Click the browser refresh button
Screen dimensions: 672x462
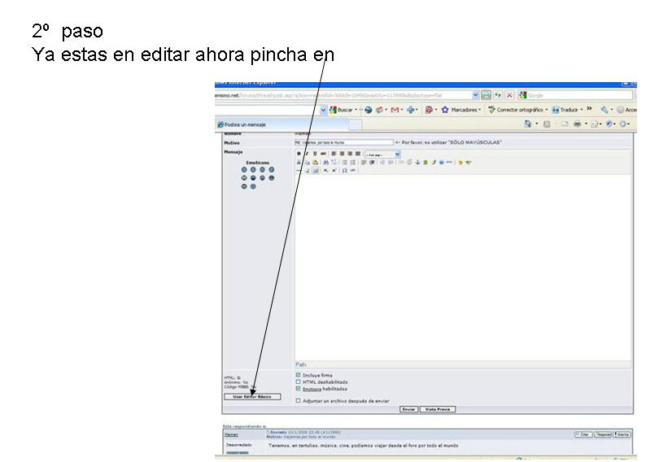(497, 95)
